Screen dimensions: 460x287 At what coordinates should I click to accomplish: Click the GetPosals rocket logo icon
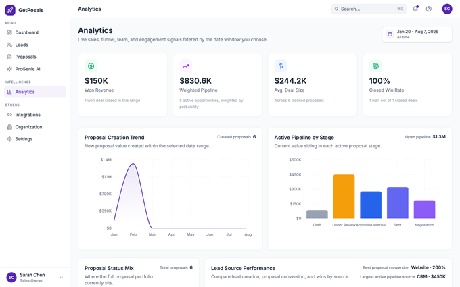[x=10, y=10]
